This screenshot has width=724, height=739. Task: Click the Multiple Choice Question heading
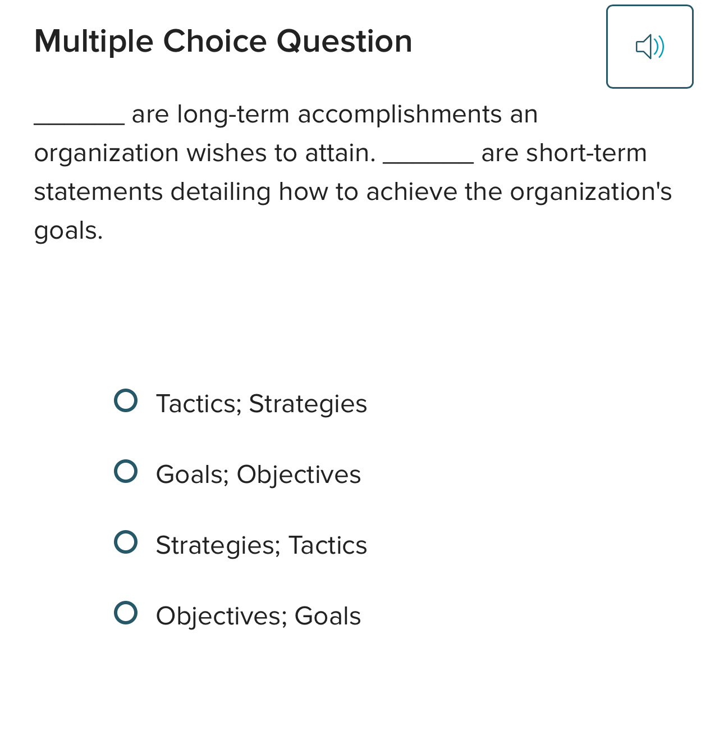pos(223,40)
